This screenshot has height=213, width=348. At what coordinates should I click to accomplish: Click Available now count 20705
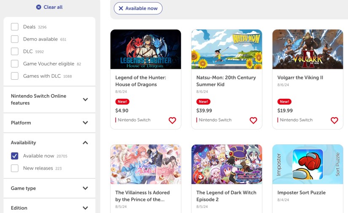point(62,156)
